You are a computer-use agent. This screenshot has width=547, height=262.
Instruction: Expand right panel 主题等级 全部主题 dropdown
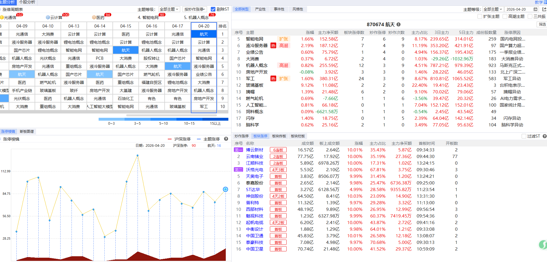pos(493,9)
